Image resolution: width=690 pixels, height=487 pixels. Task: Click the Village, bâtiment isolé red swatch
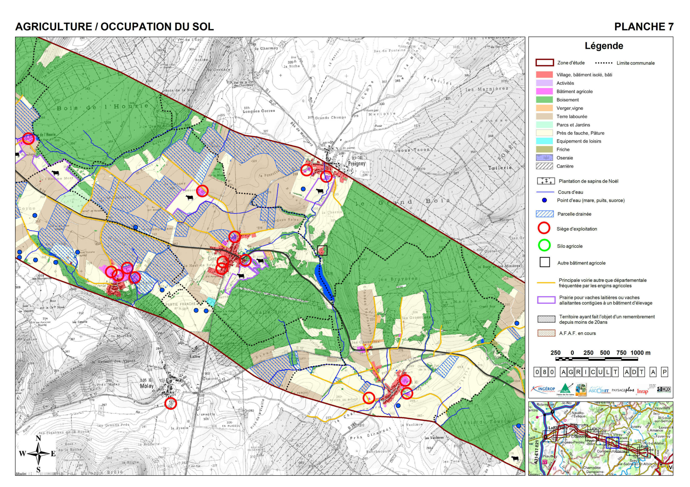point(544,75)
